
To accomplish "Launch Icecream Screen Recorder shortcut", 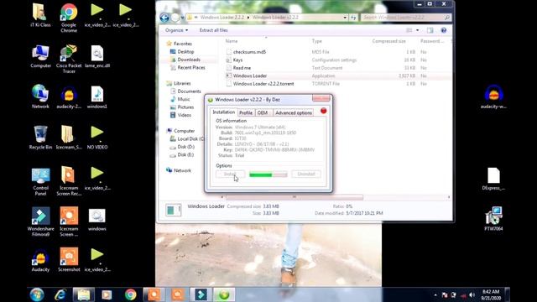I will coord(69,181).
